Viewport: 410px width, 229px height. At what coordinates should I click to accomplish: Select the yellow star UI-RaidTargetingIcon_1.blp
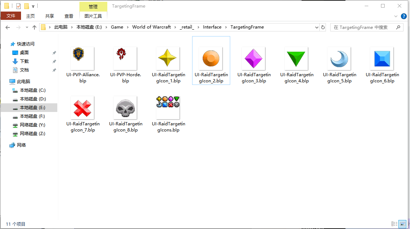(x=168, y=59)
